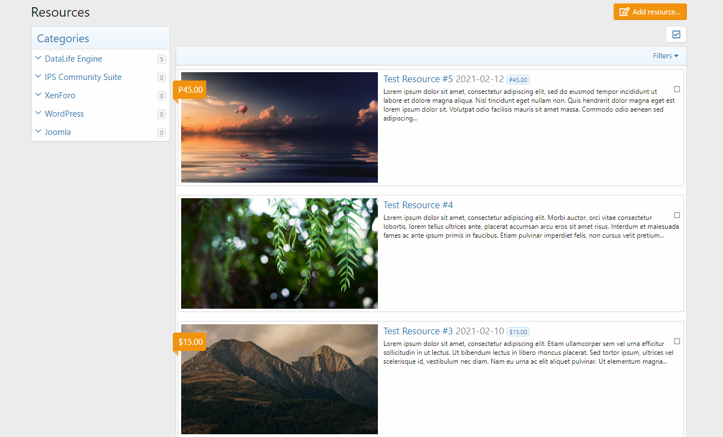
Task: Tick the checkbox for Test Resource #5
Action: (x=677, y=89)
